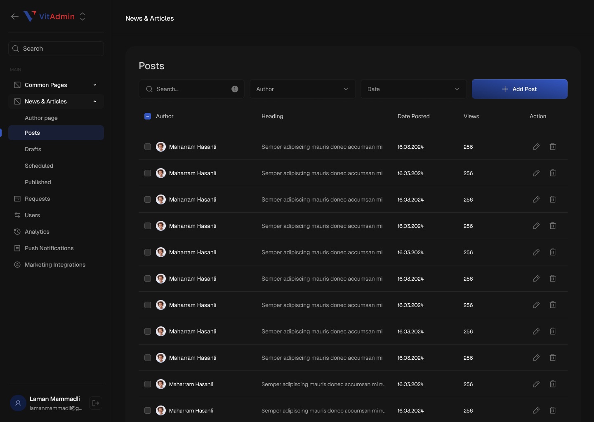Click the Heading column header
Viewport: 594px width, 422px height.
[272, 116]
